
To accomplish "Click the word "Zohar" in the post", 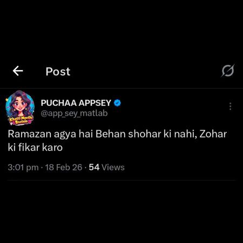I will coord(213,134).
